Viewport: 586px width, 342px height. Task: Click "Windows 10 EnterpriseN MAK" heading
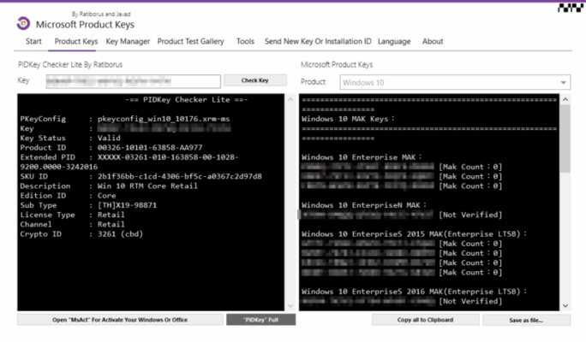click(363, 205)
